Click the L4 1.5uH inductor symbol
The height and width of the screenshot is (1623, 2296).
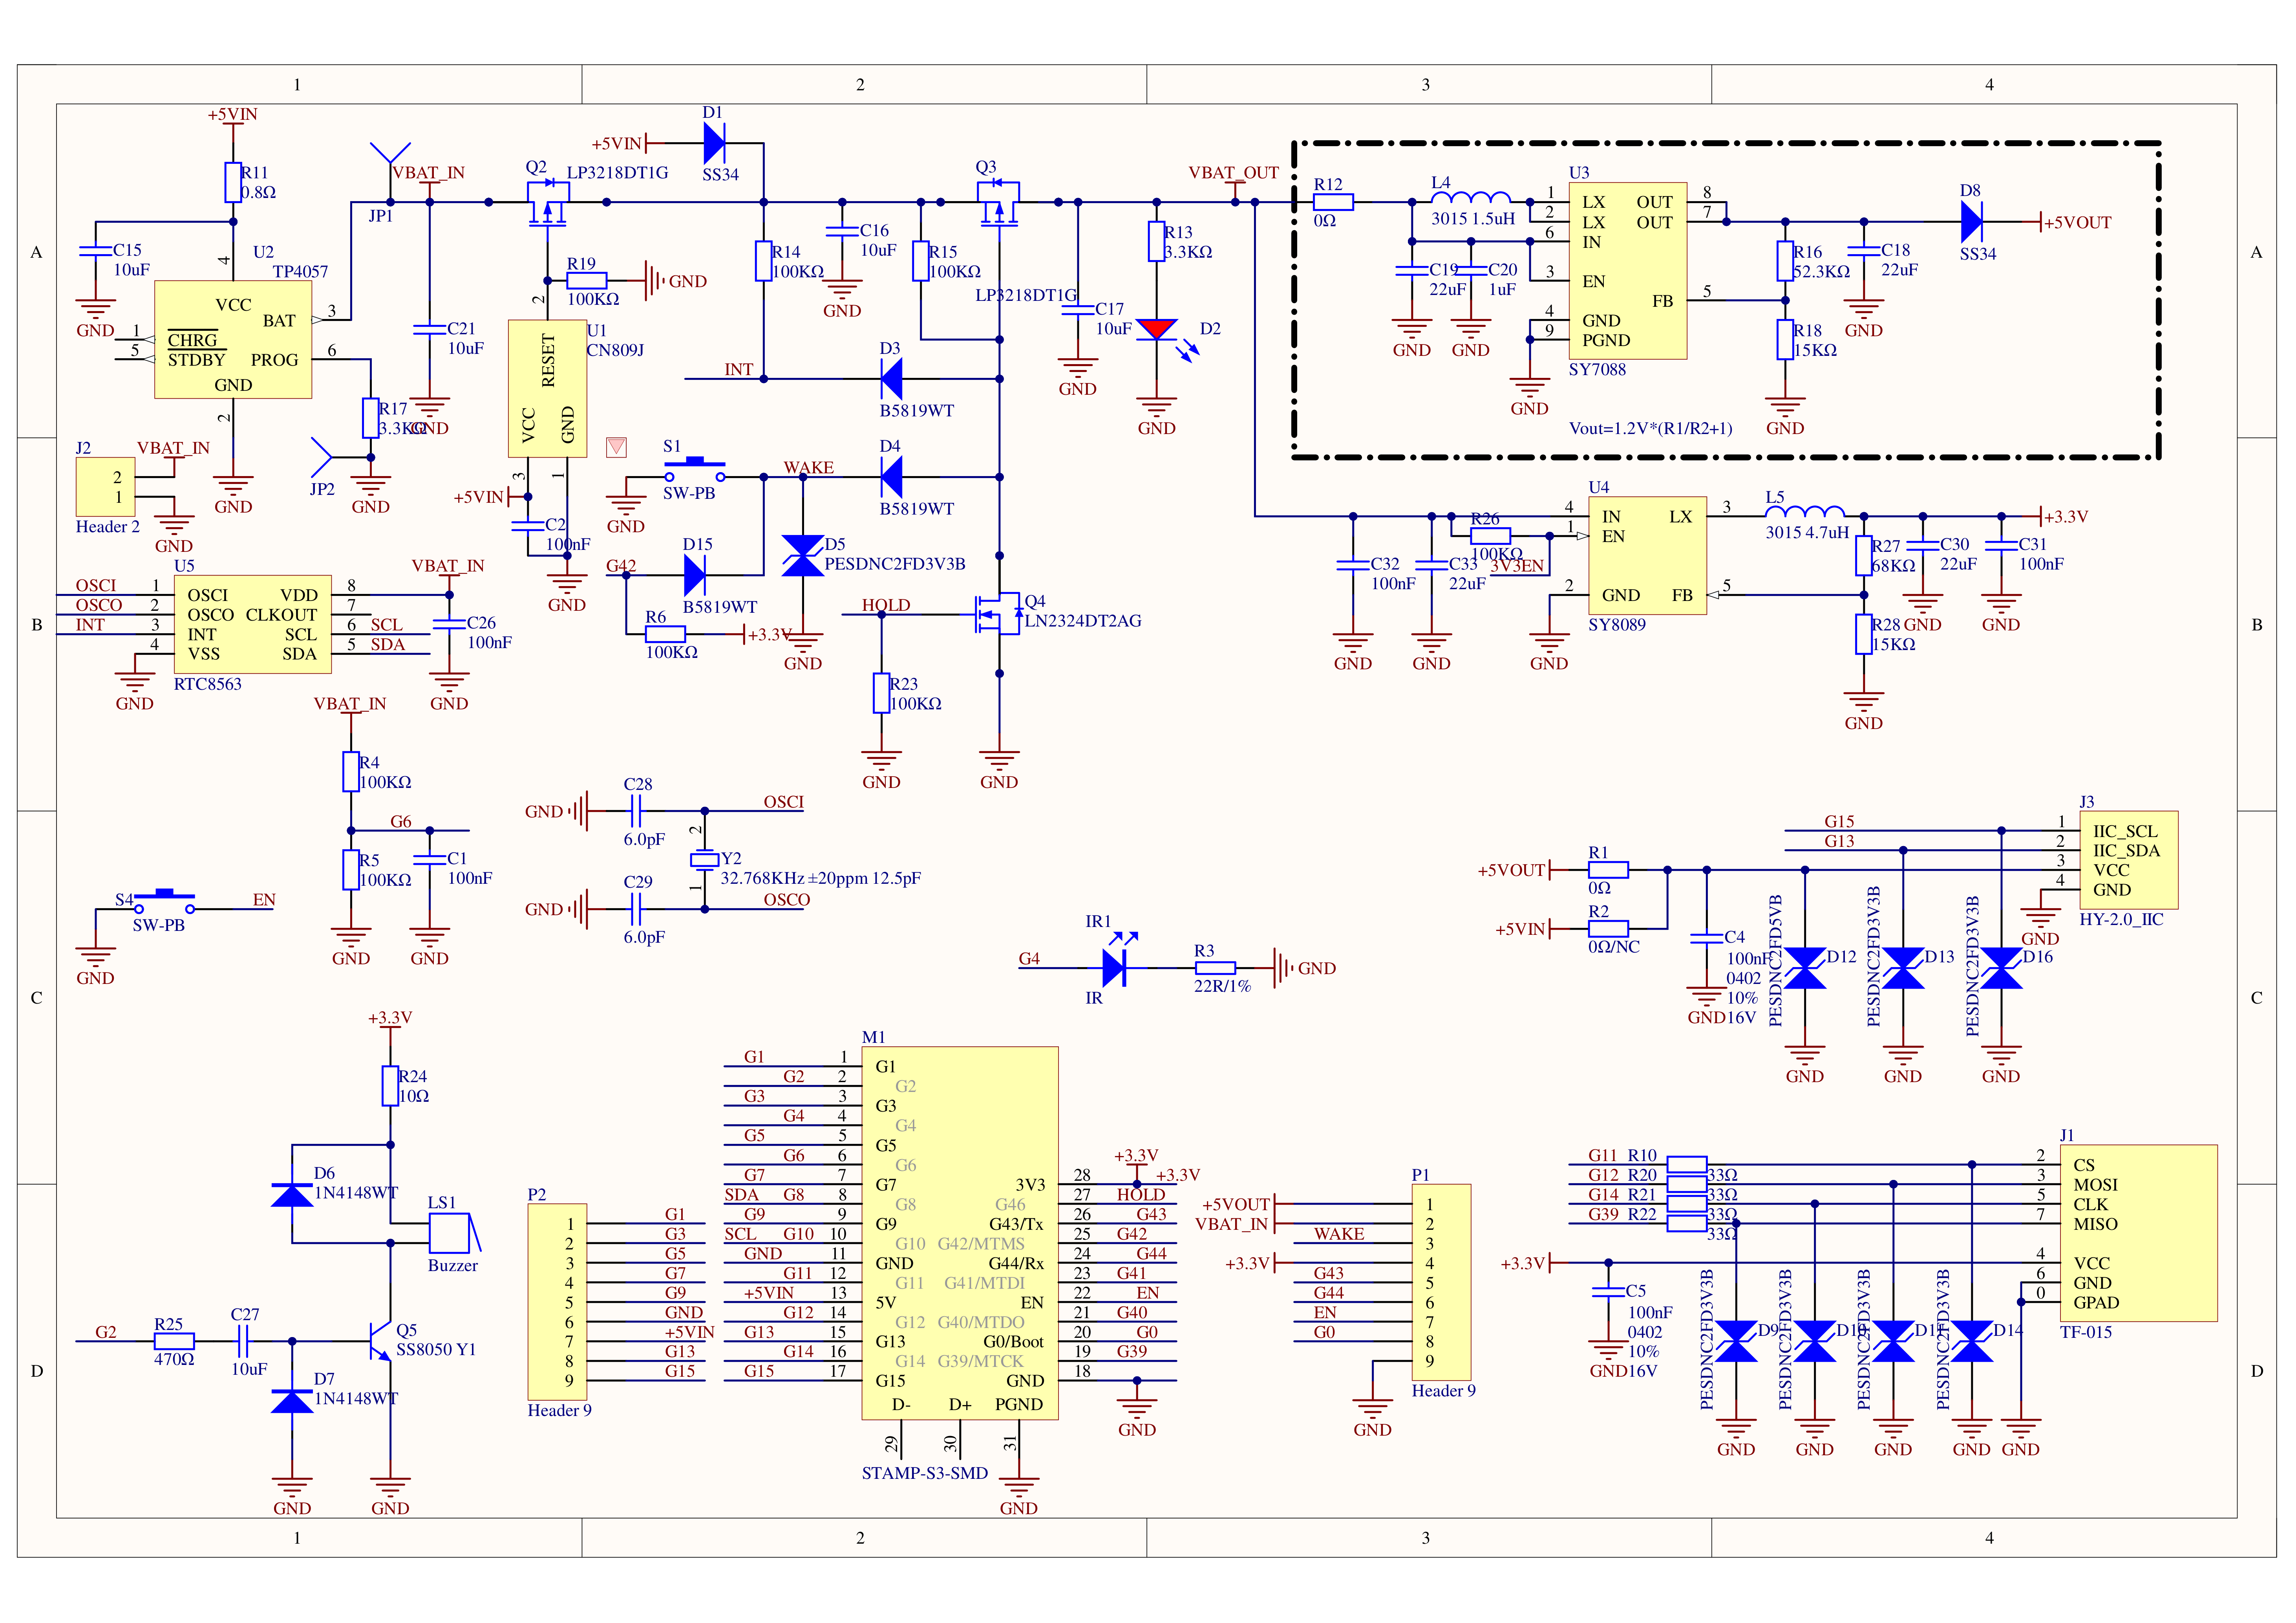tap(1471, 198)
